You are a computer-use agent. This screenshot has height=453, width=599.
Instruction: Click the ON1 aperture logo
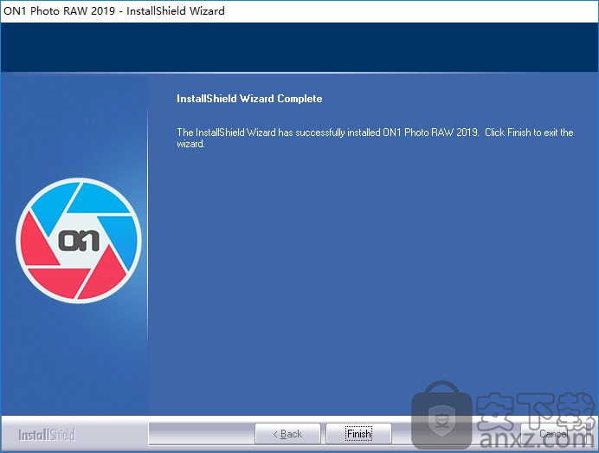pos(79,241)
